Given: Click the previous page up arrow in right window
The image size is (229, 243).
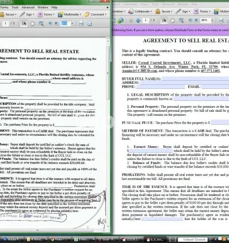Looking at the screenshot, I should coord(131,21).
